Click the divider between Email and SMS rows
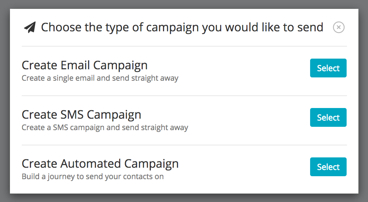The image size is (368, 202). click(184, 95)
